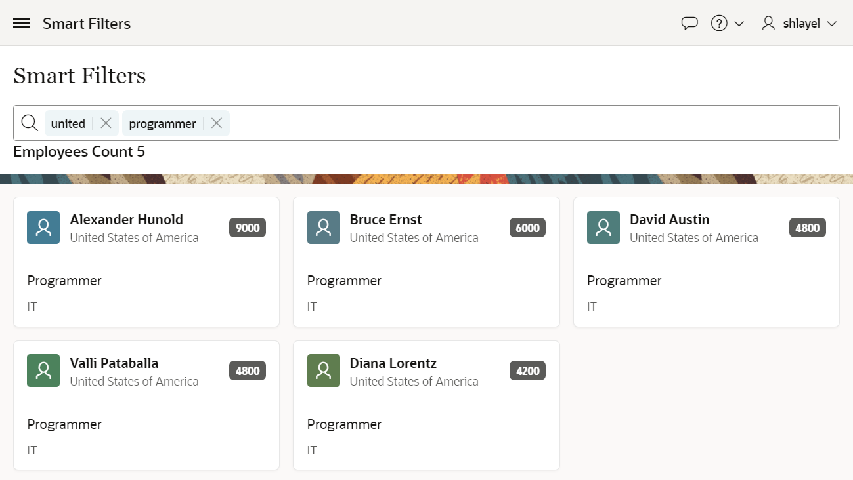Select the "programmer" filter chip label
853x480 pixels.
point(162,123)
